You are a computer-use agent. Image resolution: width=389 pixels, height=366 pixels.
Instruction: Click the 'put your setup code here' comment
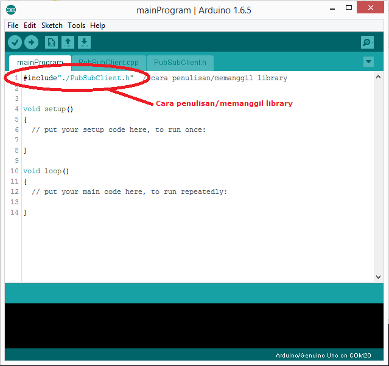(x=119, y=130)
